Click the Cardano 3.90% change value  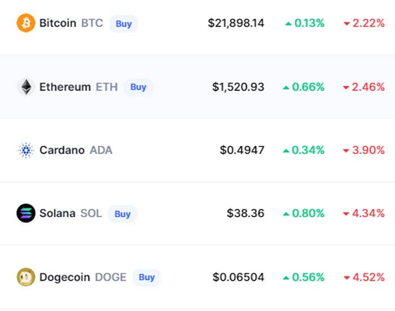[x=368, y=150]
